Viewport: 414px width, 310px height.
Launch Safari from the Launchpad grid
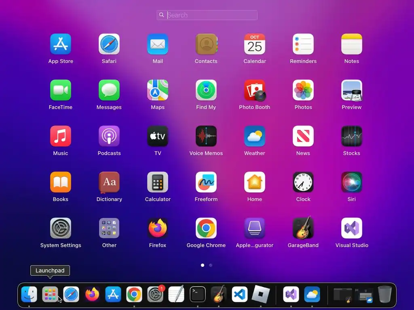[x=109, y=44]
